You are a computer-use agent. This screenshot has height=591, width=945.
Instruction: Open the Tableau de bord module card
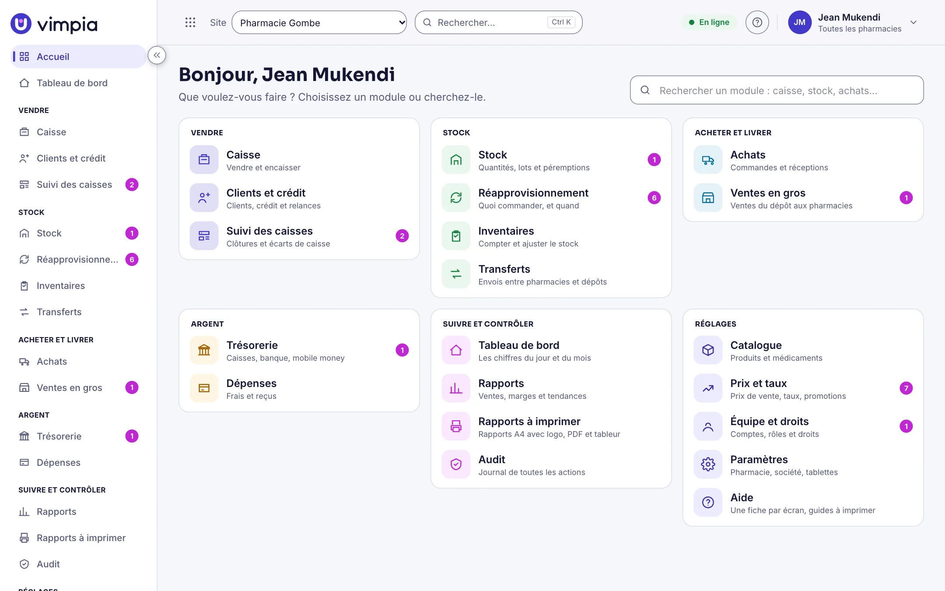(551, 350)
